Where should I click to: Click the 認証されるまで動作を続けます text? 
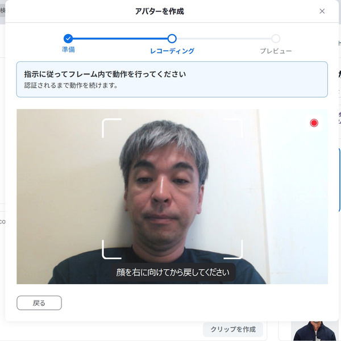point(71,85)
